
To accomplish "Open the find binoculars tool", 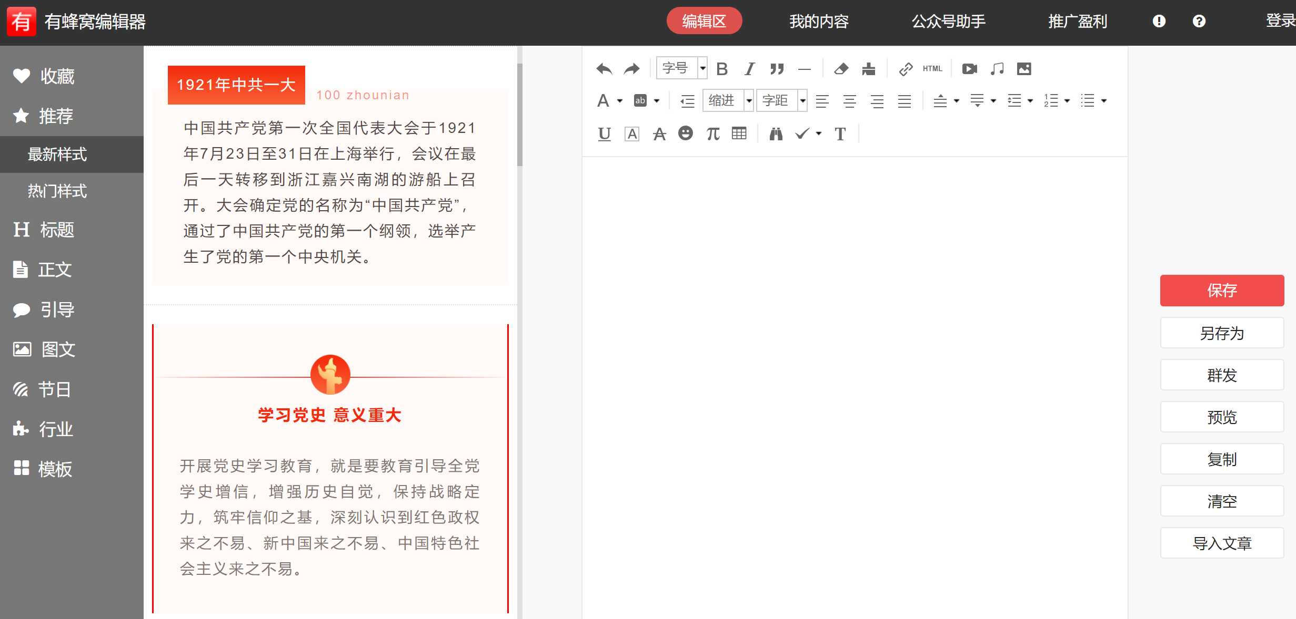I will pos(776,134).
